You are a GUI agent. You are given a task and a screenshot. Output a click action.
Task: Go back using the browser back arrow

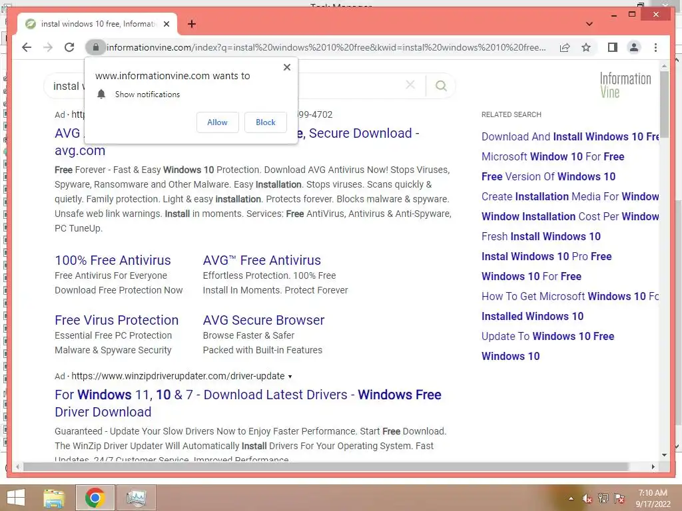point(27,47)
